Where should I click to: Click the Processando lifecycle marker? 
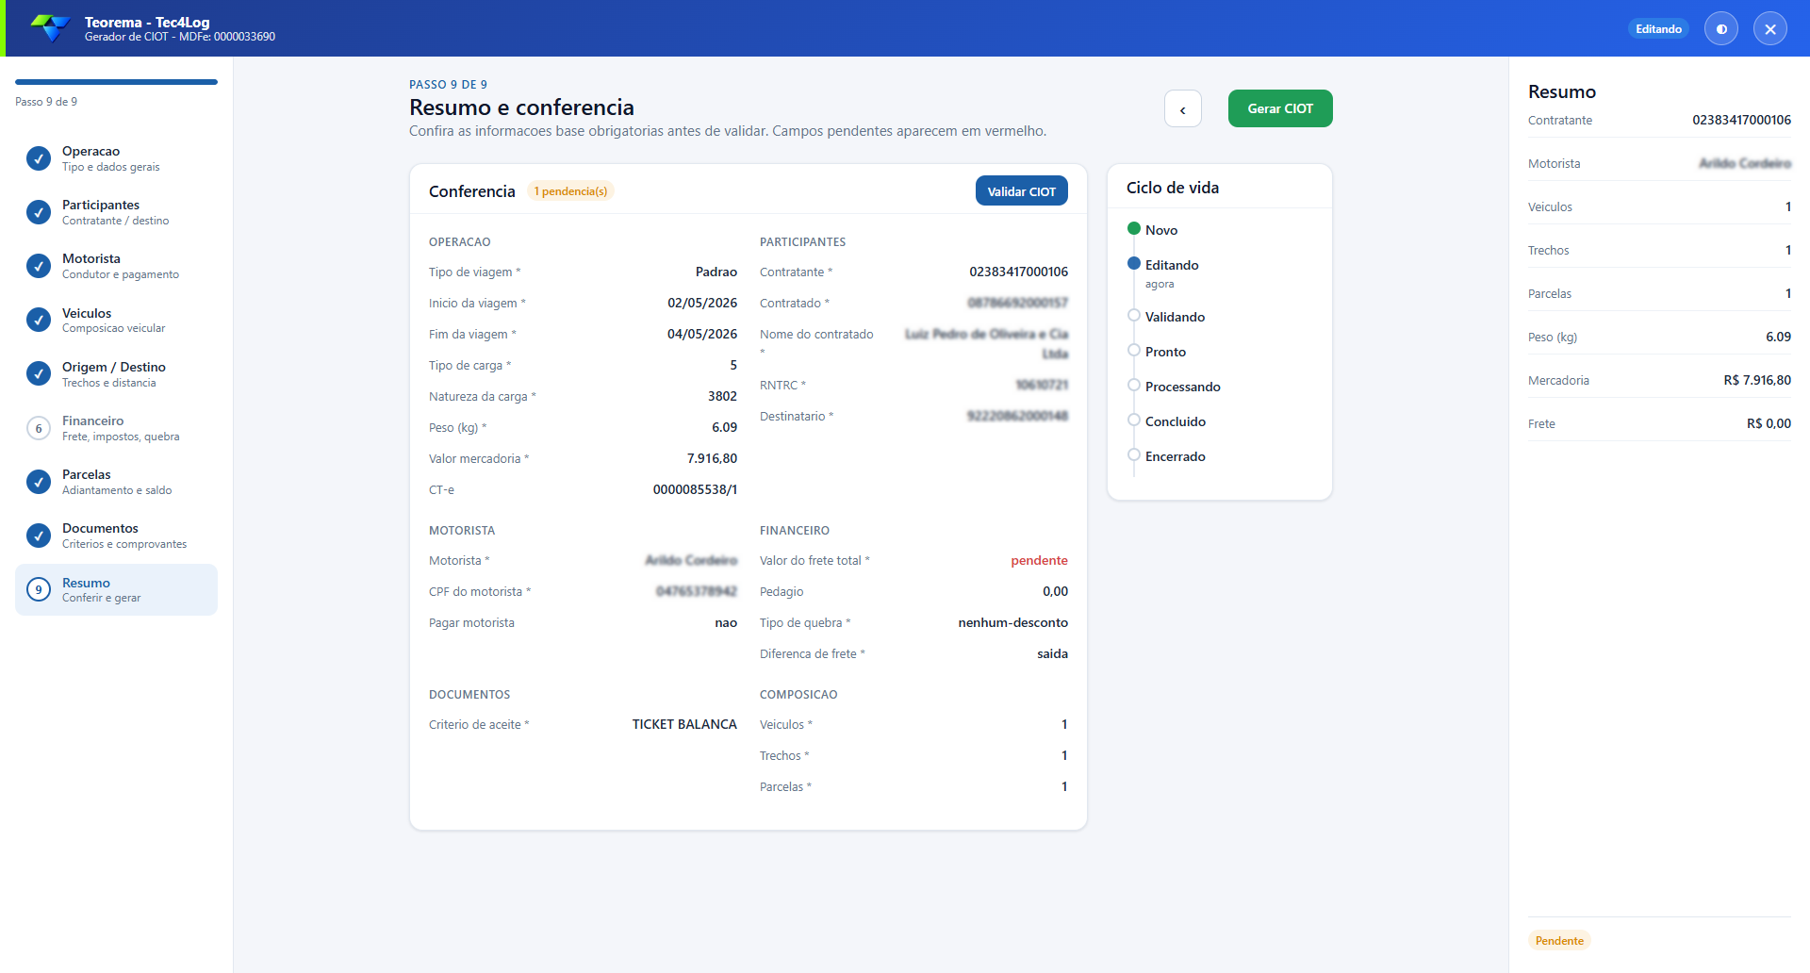coord(1134,385)
